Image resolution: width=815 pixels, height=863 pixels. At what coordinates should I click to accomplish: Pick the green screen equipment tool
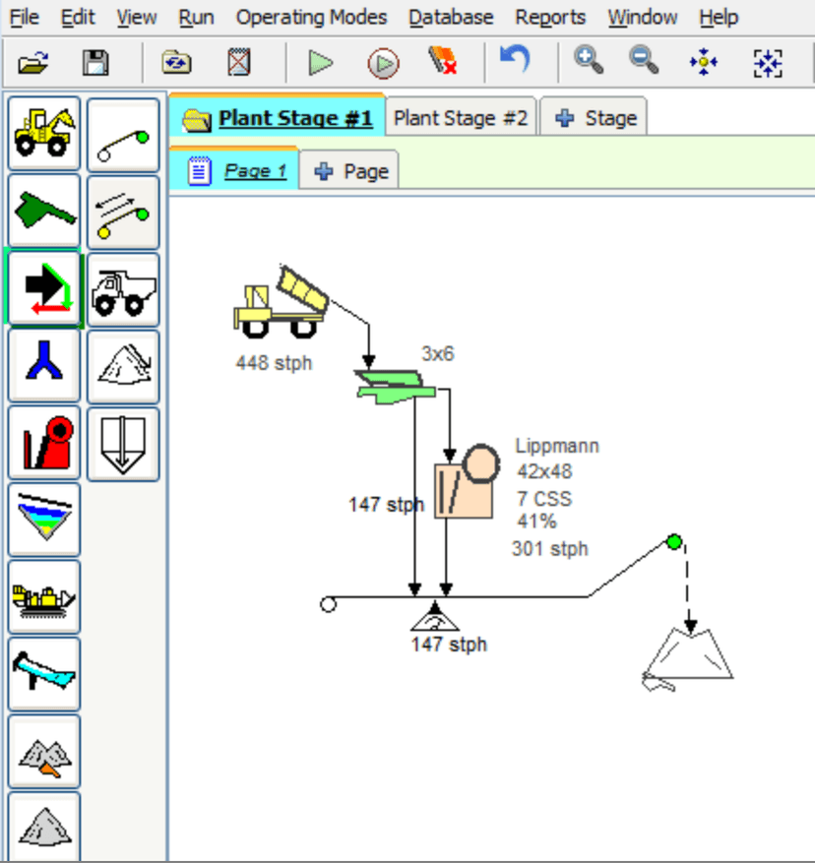pyautogui.click(x=44, y=211)
